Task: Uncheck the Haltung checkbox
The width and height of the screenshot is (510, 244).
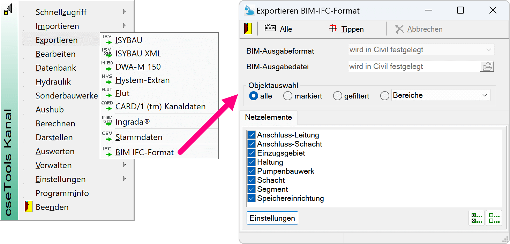Action: point(252,162)
